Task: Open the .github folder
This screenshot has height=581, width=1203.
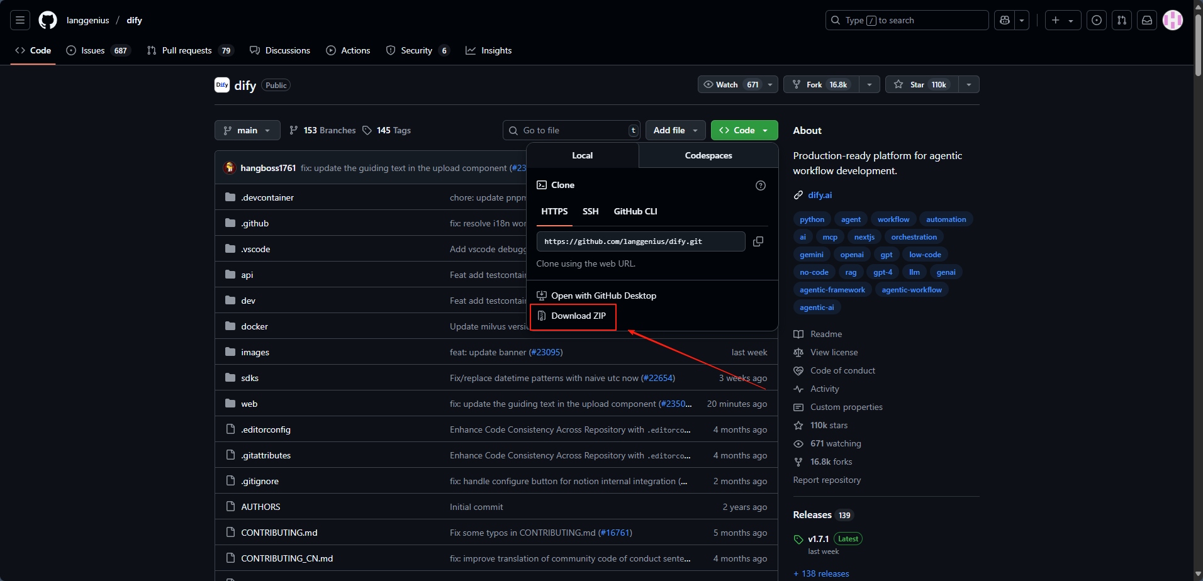Action: [255, 223]
